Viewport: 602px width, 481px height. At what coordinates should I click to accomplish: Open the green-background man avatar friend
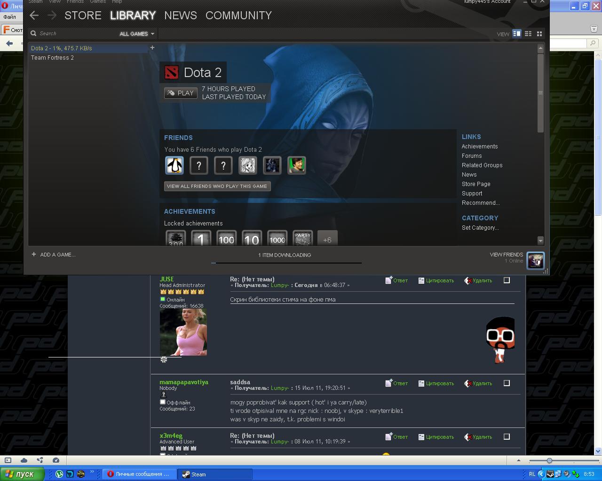click(297, 165)
